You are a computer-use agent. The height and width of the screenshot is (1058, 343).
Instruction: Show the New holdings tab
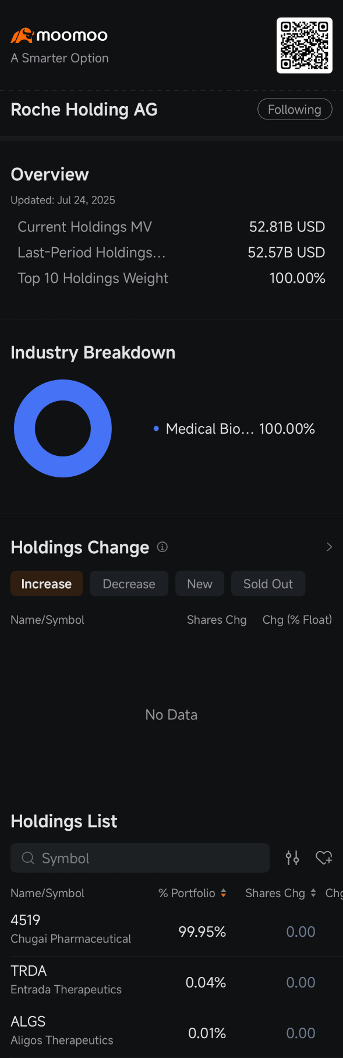pyautogui.click(x=200, y=584)
